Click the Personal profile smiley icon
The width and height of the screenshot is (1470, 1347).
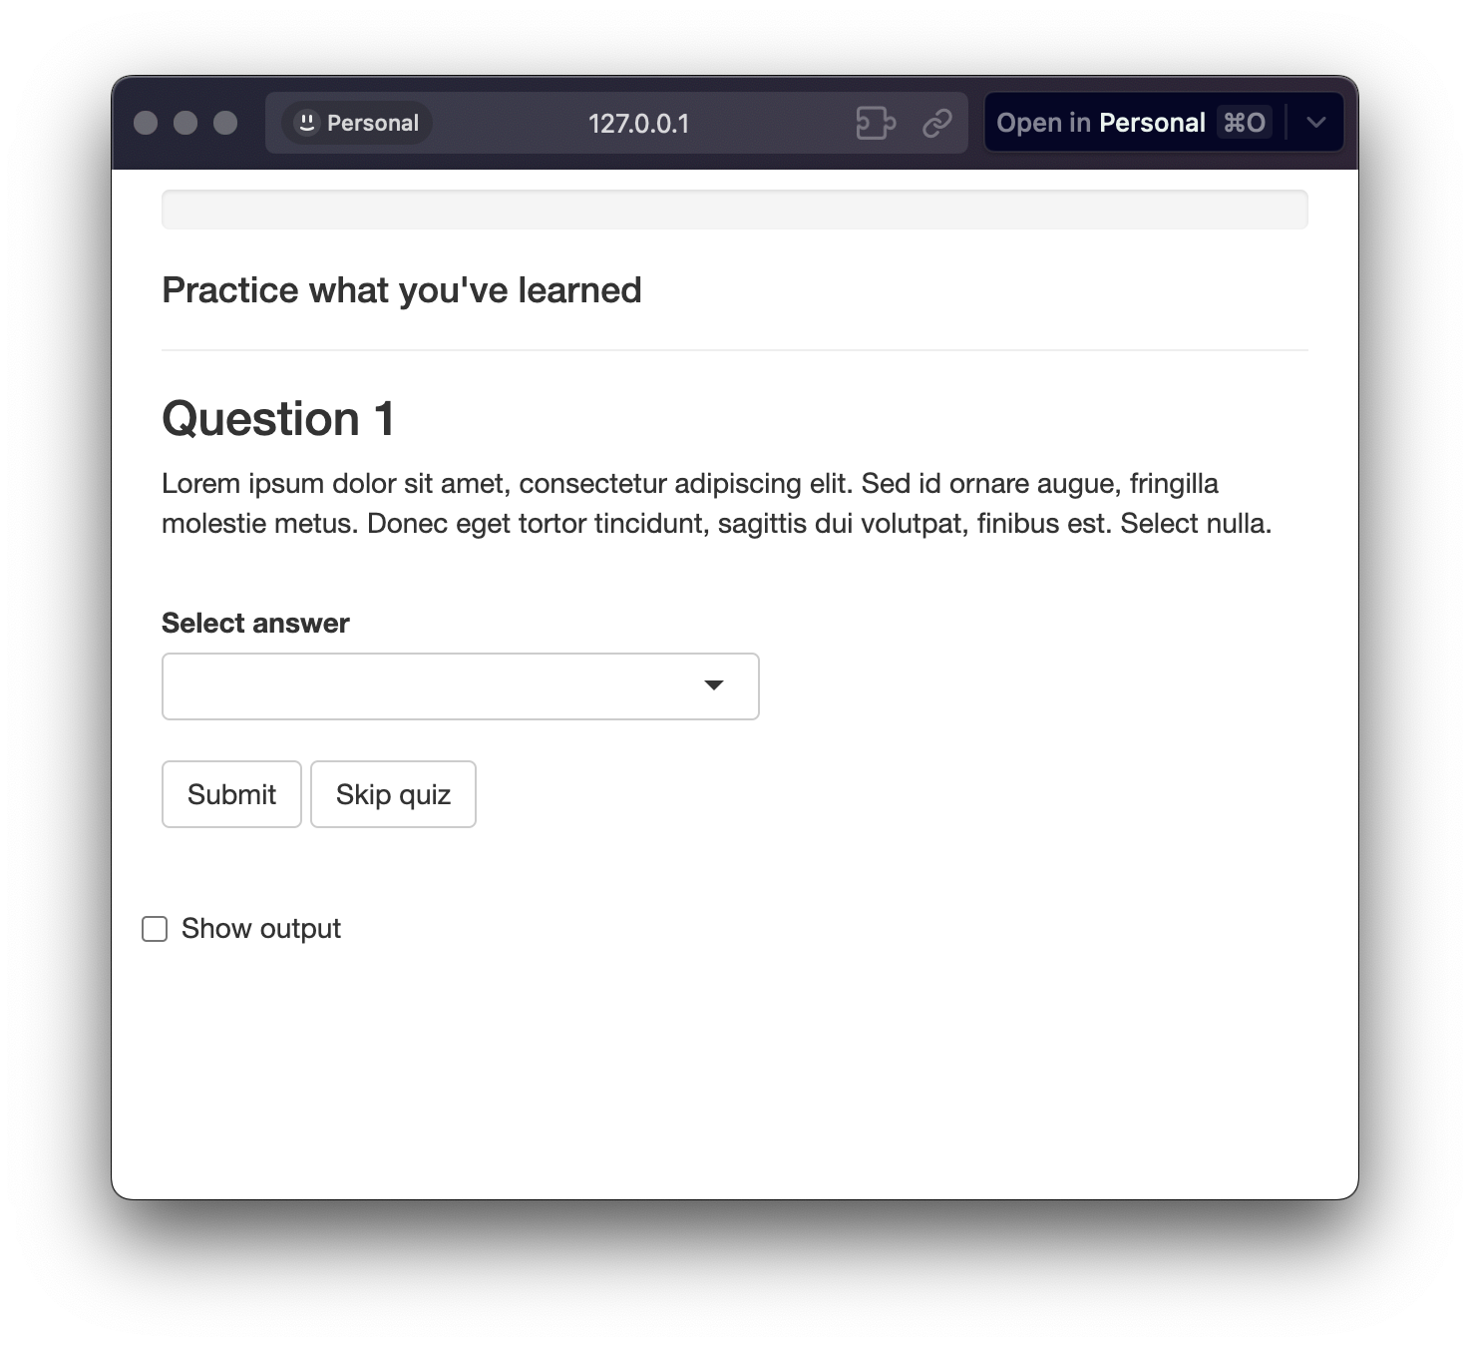307,123
